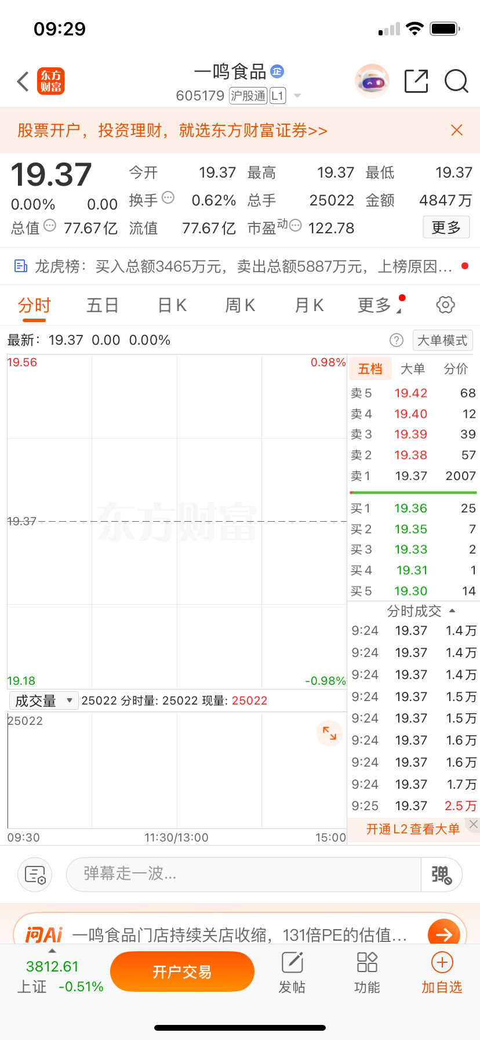Open the 股票开户 promotional banner link

coord(172,130)
